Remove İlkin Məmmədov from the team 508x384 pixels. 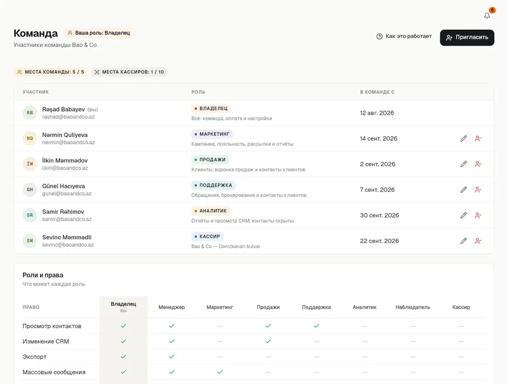tap(478, 164)
